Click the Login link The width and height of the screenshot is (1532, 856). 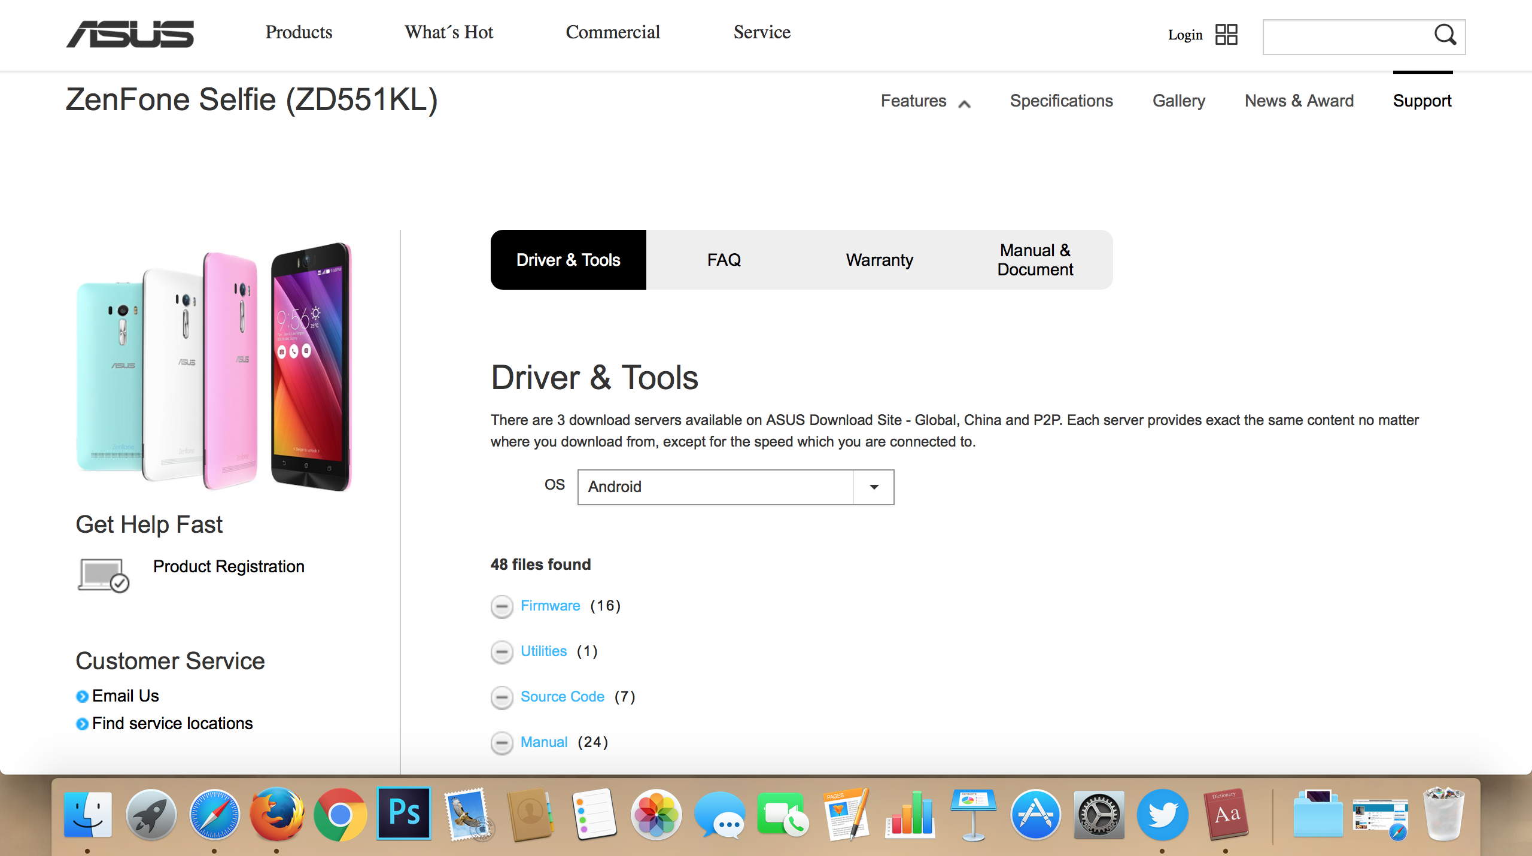click(1185, 35)
